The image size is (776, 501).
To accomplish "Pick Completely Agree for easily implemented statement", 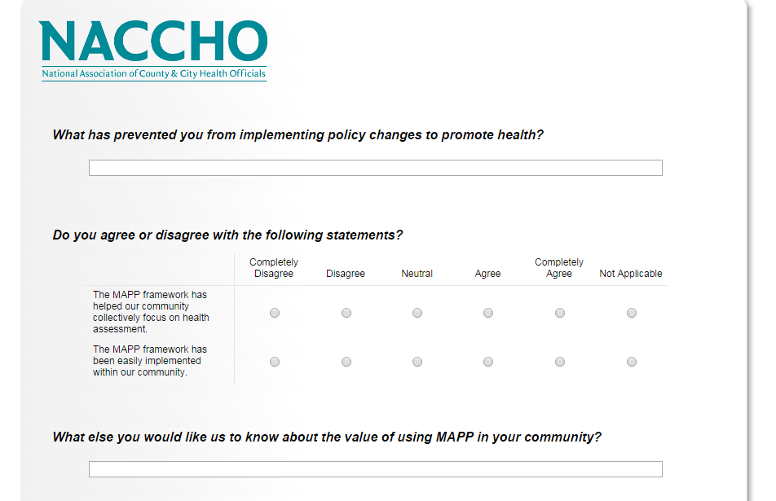I will click(560, 362).
